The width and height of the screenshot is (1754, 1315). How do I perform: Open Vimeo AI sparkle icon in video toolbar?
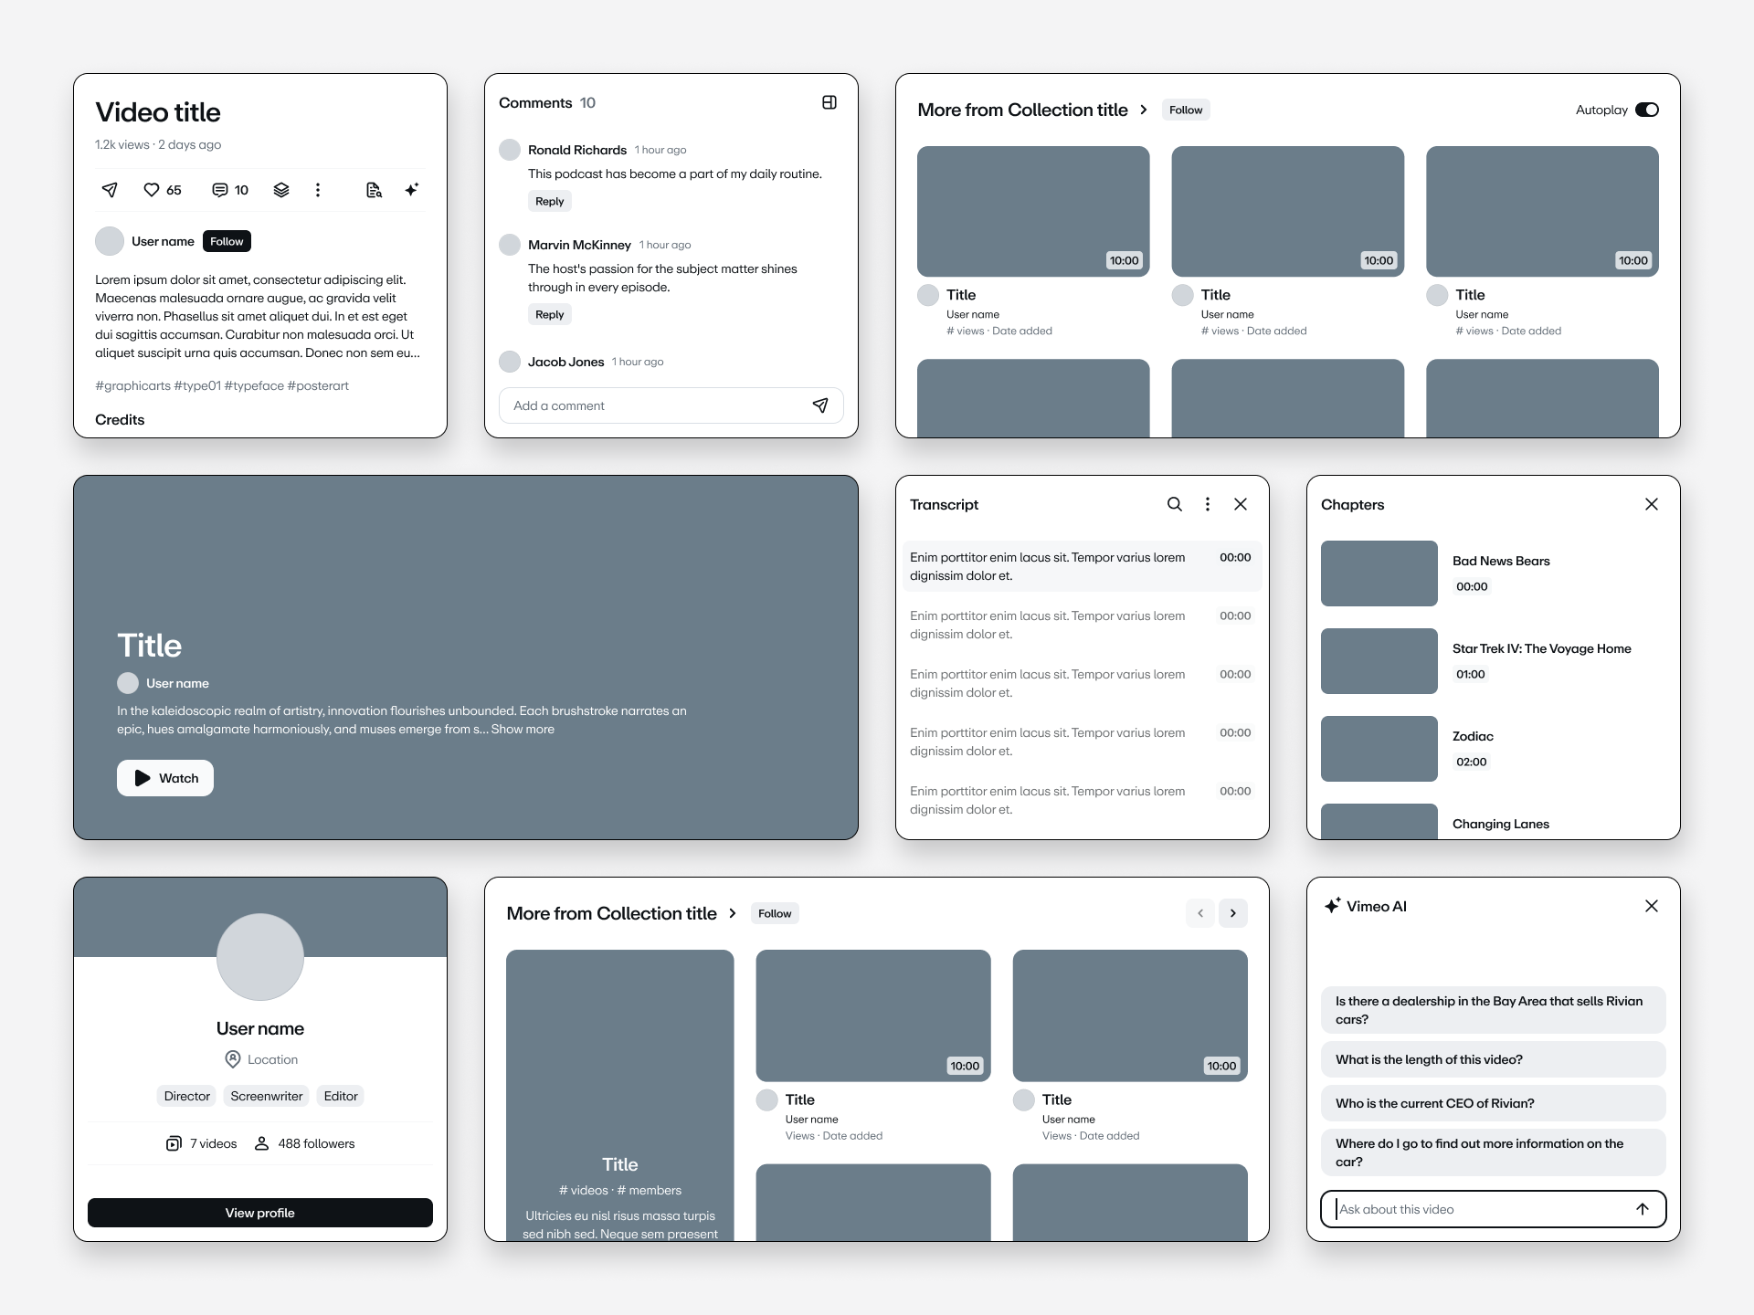(x=412, y=190)
